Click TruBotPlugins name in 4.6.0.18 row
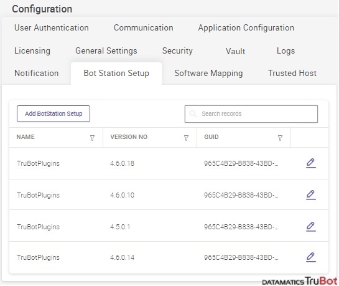339x286 pixels. [x=38, y=163]
